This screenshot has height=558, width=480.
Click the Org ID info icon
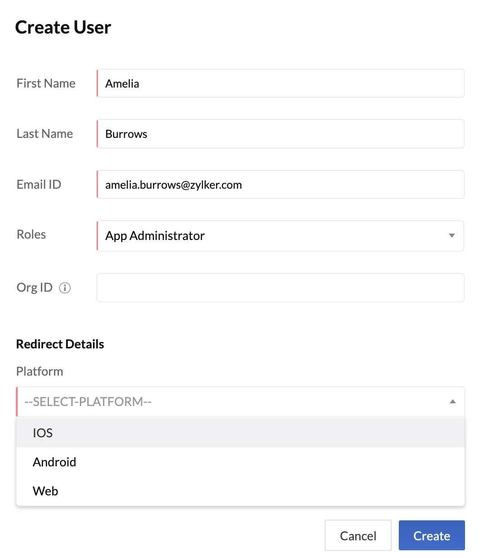point(65,288)
